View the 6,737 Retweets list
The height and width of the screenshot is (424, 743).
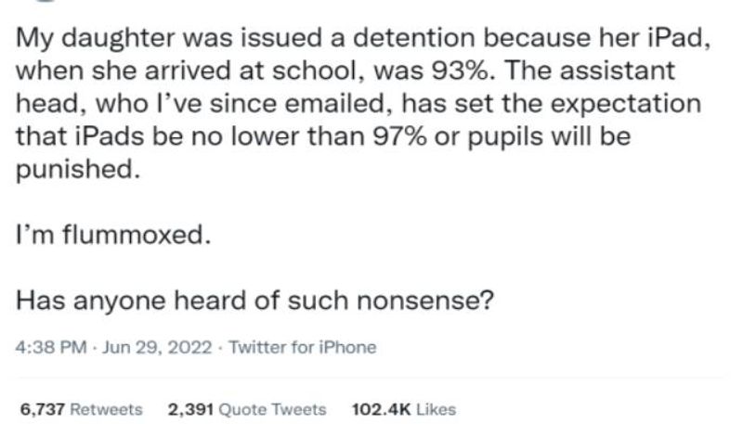[81, 409]
